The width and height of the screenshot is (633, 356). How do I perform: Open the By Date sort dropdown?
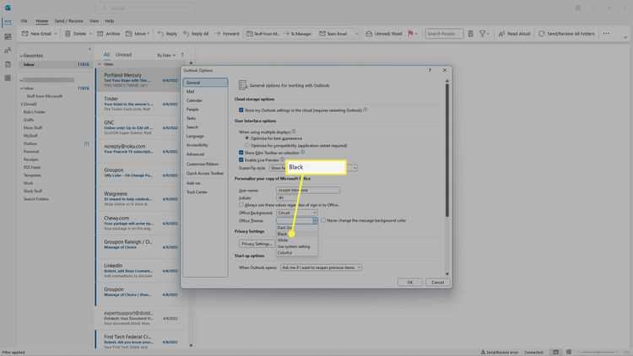coord(166,55)
